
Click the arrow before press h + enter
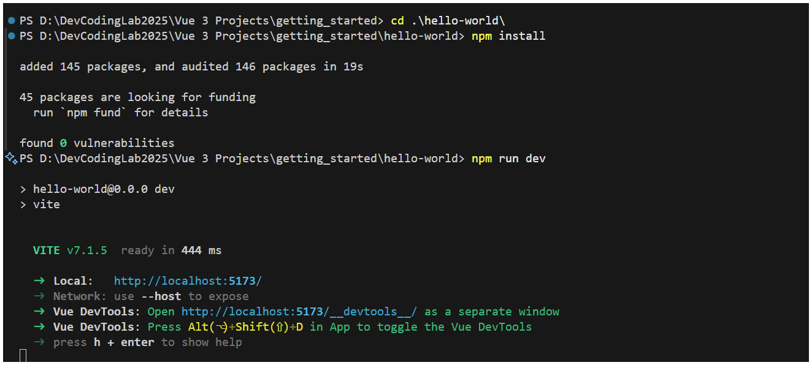pos(39,342)
